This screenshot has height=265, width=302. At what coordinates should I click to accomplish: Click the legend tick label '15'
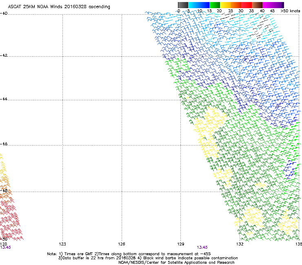click(x=209, y=11)
